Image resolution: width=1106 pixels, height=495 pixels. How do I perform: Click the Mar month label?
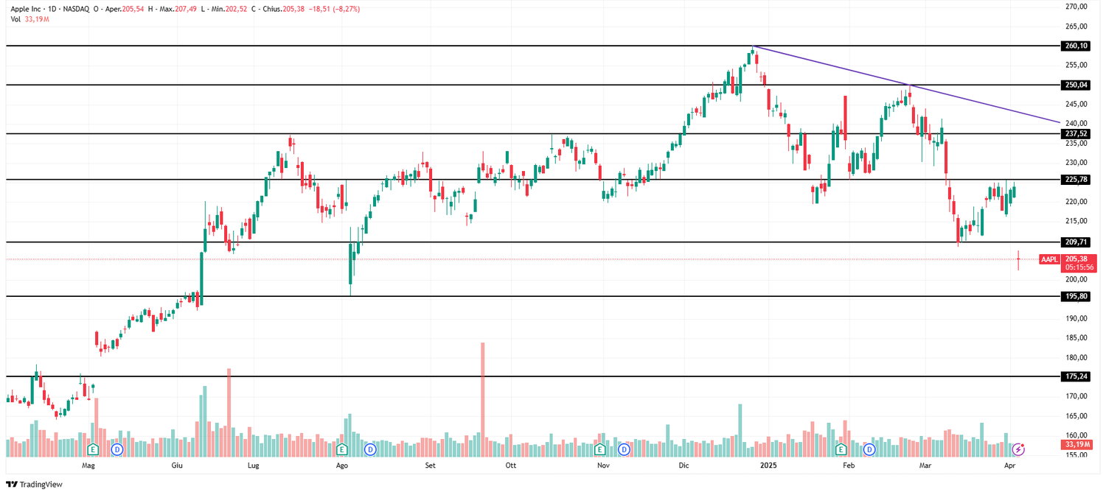point(926,466)
